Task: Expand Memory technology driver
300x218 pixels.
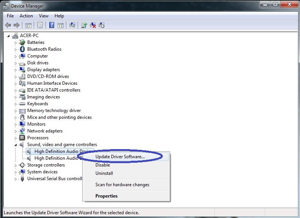Action: pos(16,111)
